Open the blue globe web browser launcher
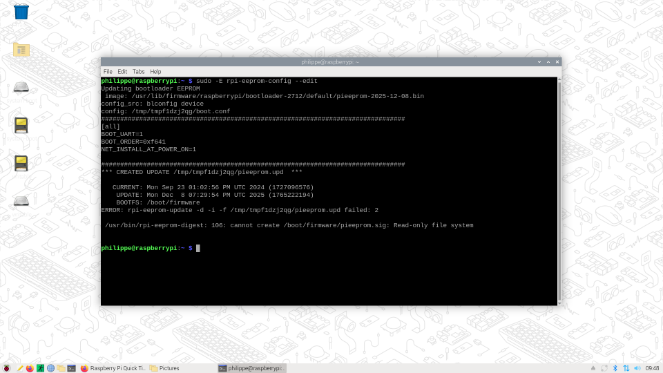Viewport: 663px width, 373px height. coord(50,368)
